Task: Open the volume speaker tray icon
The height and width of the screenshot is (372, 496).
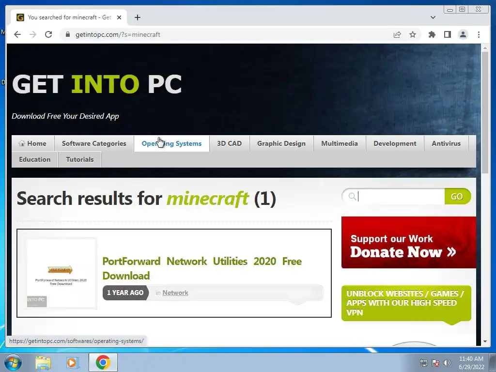Action: click(x=447, y=363)
